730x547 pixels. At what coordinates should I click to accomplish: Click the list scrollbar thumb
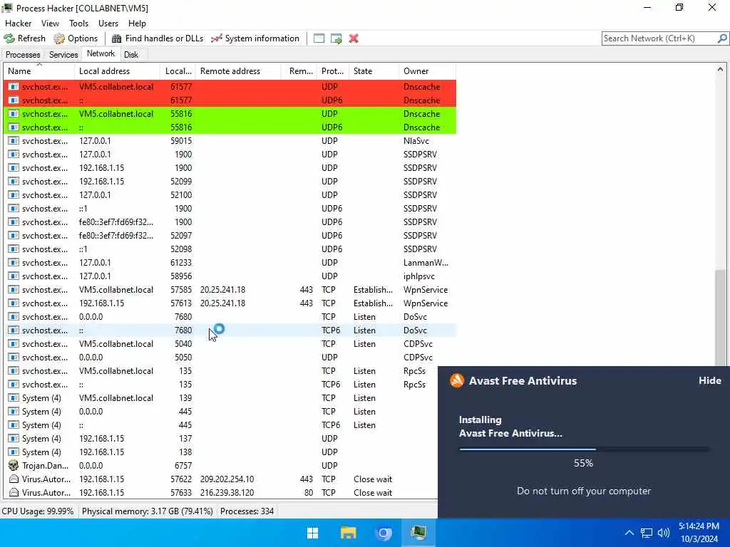click(x=720, y=318)
